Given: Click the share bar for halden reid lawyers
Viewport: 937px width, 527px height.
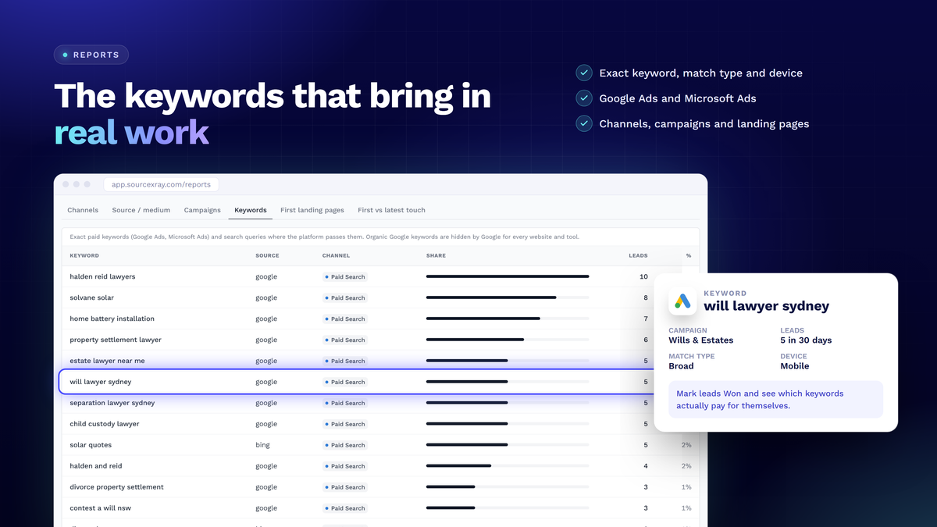Looking at the screenshot, I should tap(508, 276).
